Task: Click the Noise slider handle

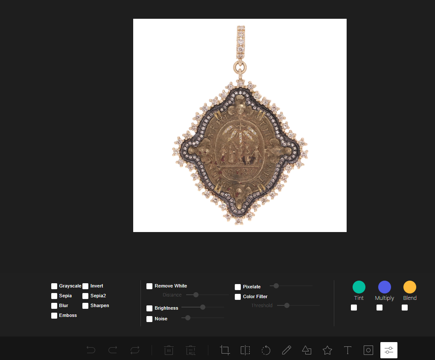Action: pyautogui.click(x=188, y=318)
